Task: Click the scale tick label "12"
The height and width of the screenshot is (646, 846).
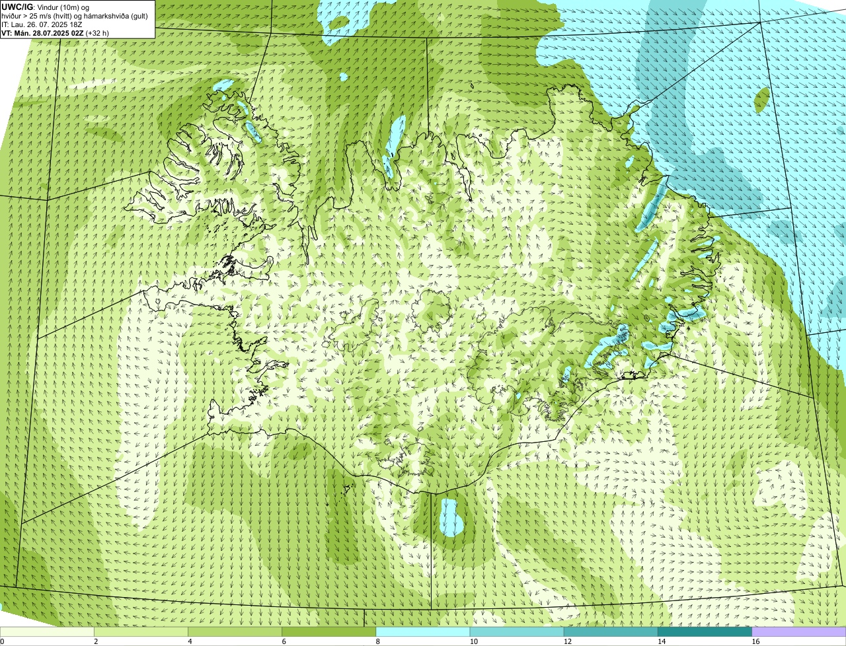Action: pyautogui.click(x=567, y=641)
